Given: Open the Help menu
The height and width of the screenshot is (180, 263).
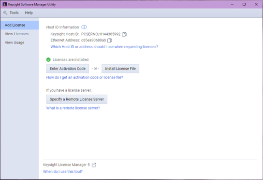Looking at the screenshot, I should click(29, 13).
